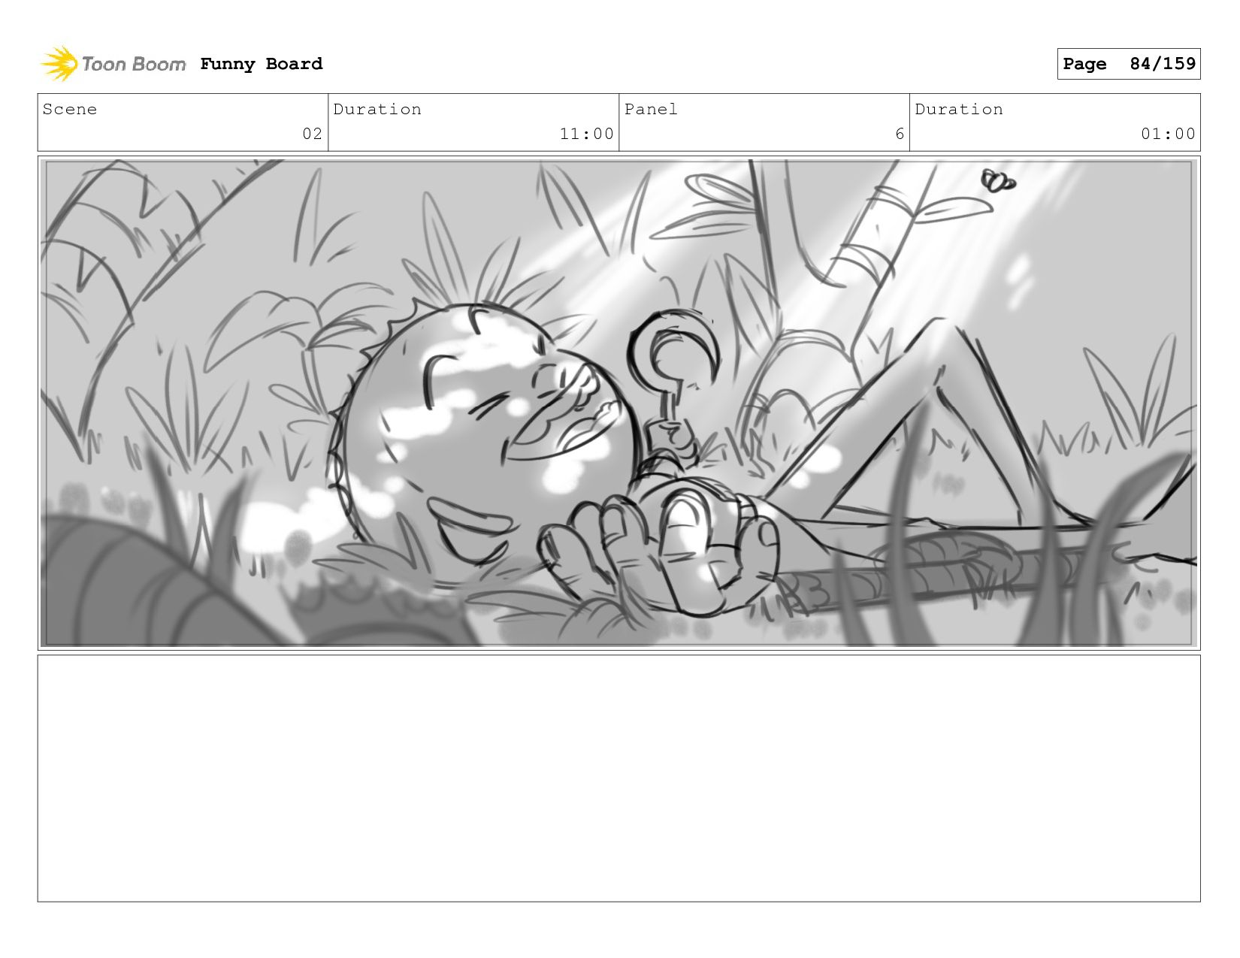Click the Panel label text
The width and height of the screenshot is (1240, 958).
(651, 110)
